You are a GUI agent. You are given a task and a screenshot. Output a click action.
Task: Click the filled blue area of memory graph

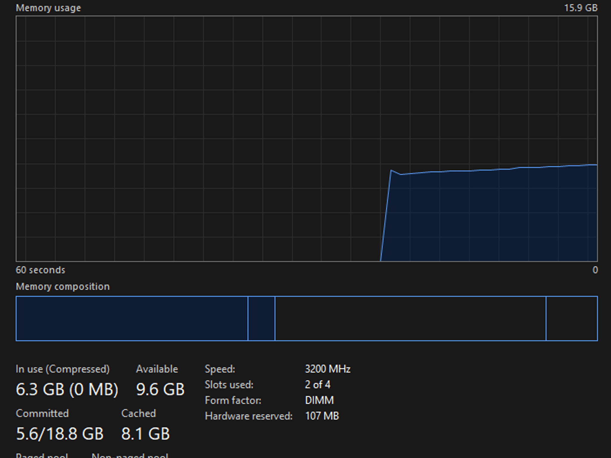[x=492, y=218]
